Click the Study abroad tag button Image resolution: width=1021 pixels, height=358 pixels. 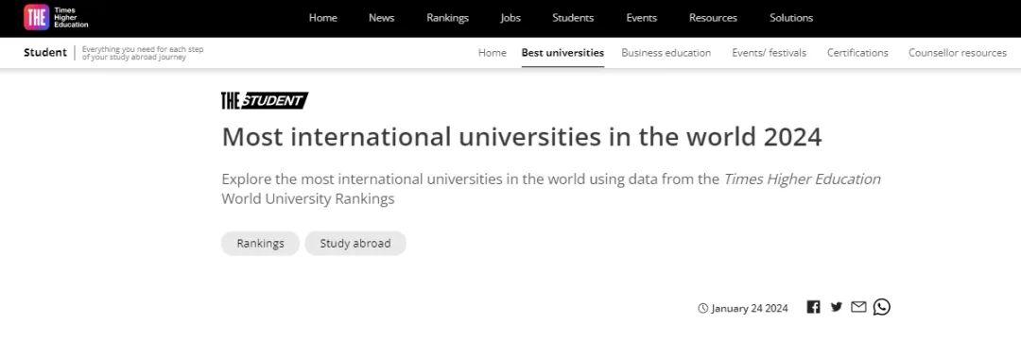355,244
